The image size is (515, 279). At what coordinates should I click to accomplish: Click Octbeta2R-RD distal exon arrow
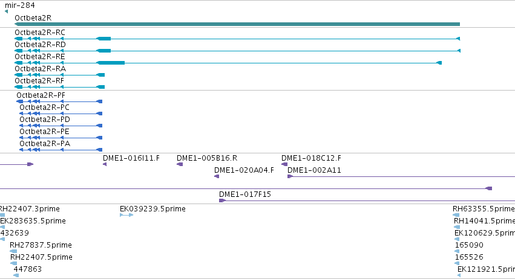pos(459,51)
